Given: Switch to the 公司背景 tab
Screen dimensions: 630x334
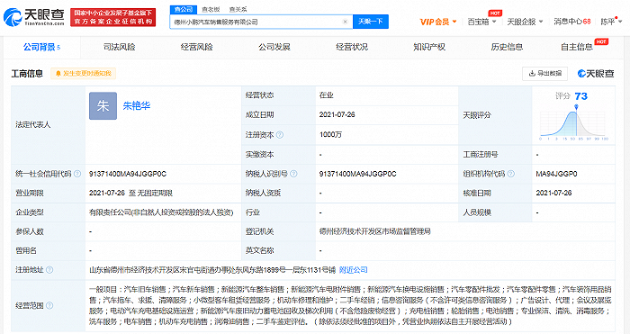Looking at the screenshot, I should pyautogui.click(x=41, y=47).
